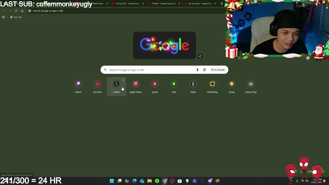329x185 pixels.
Task: Open the Sports shortcut
Action: click(155, 87)
